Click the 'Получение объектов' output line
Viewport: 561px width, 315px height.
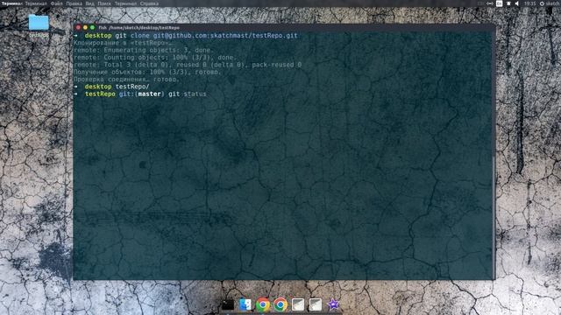click(x=147, y=72)
